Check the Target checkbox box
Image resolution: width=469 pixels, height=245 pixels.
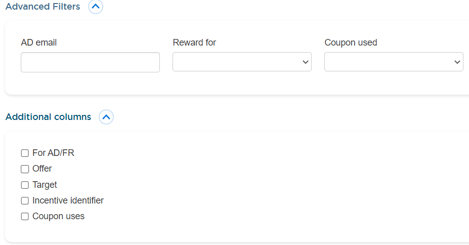[x=25, y=185]
